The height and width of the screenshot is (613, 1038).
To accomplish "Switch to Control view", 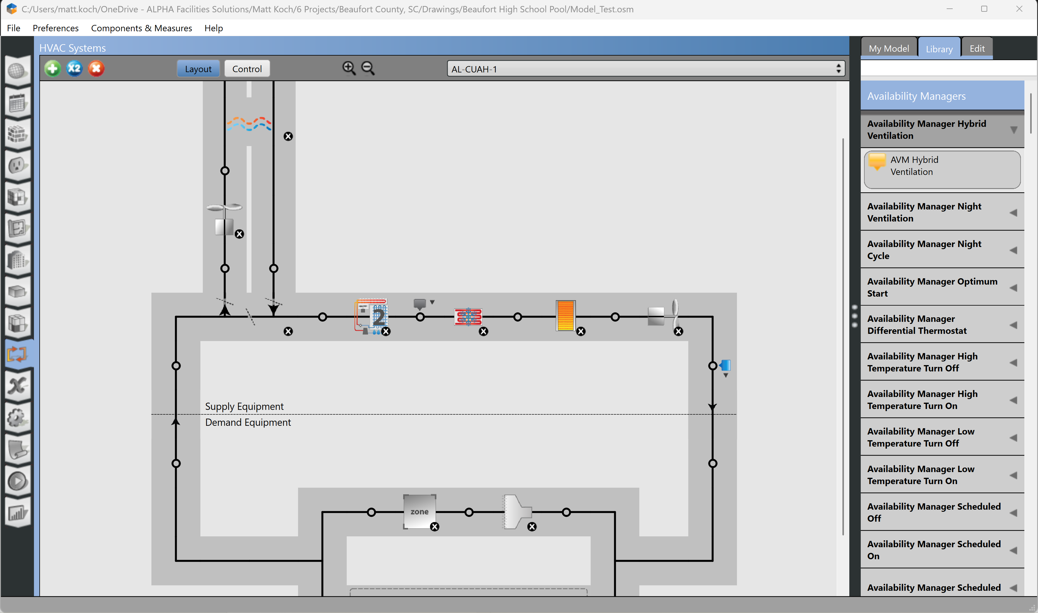I will (x=247, y=69).
